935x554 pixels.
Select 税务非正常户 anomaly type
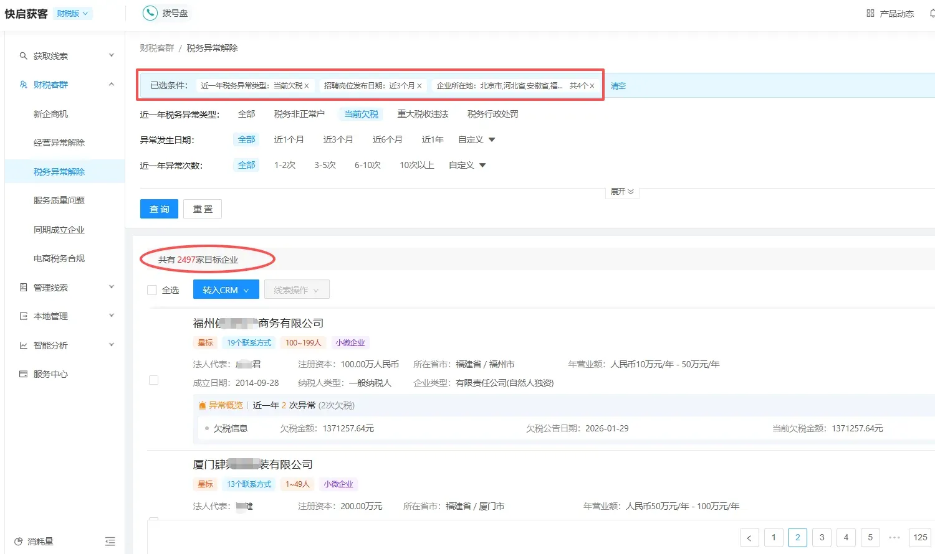[299, 114]
